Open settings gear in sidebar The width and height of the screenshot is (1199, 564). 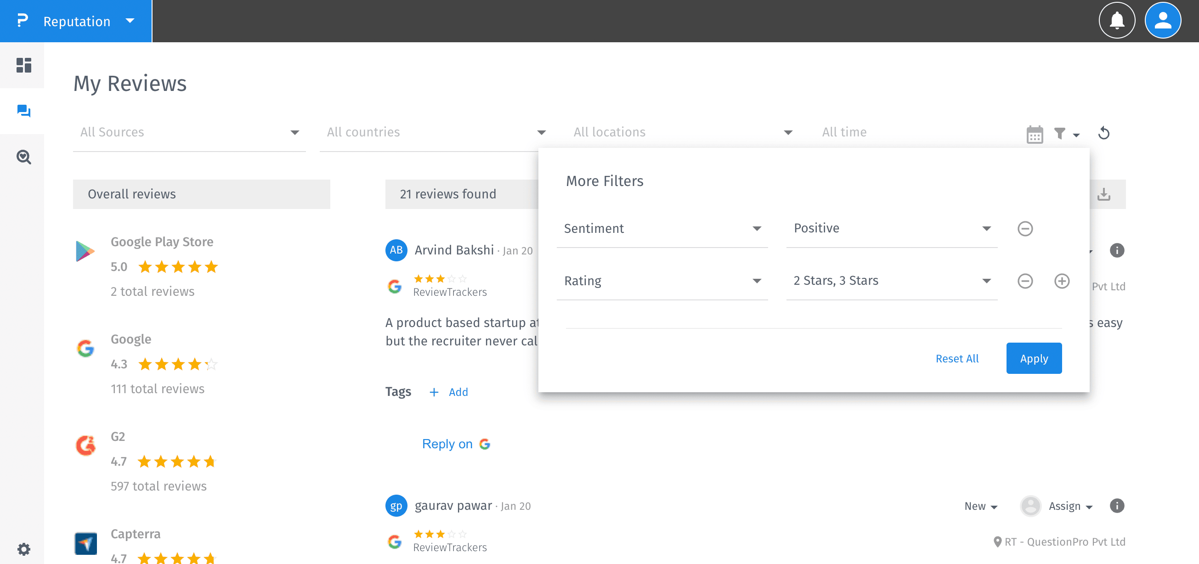pyautogui.click(x=23, y=549)
